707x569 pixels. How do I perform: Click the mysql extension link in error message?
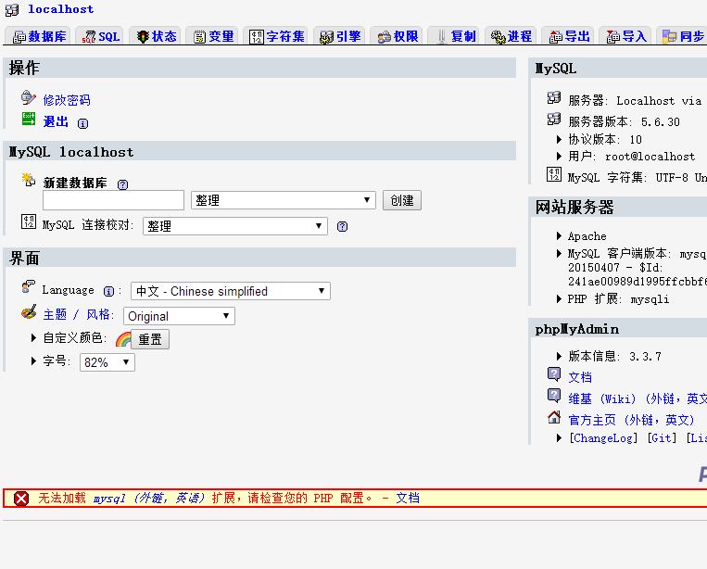pos(149,498)
